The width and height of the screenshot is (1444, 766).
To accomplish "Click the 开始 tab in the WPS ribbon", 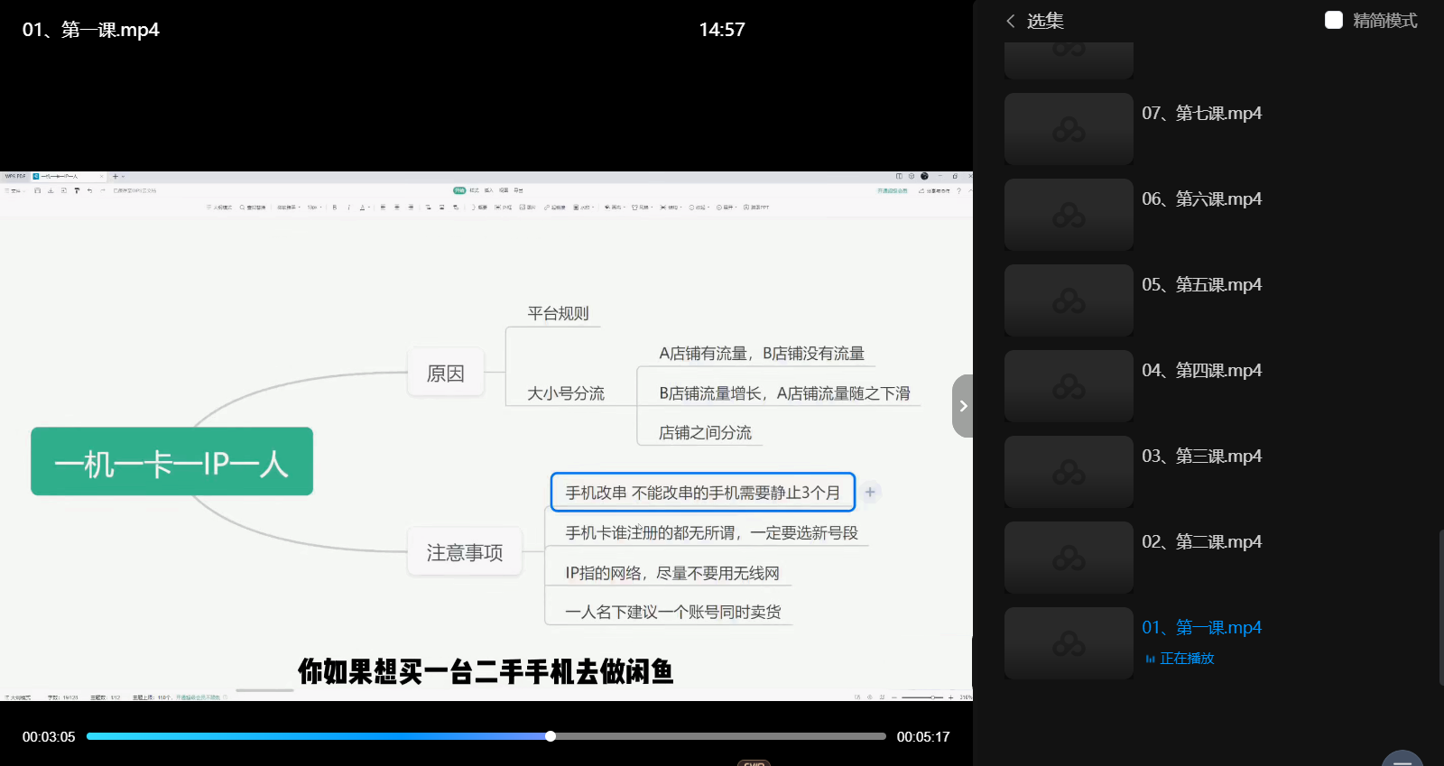I will [459, 190].
